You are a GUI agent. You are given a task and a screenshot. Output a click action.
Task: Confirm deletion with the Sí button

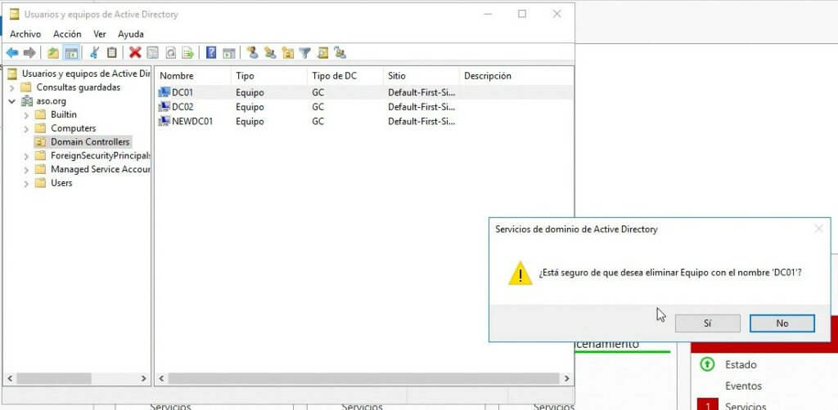click(x=707, y=323)
